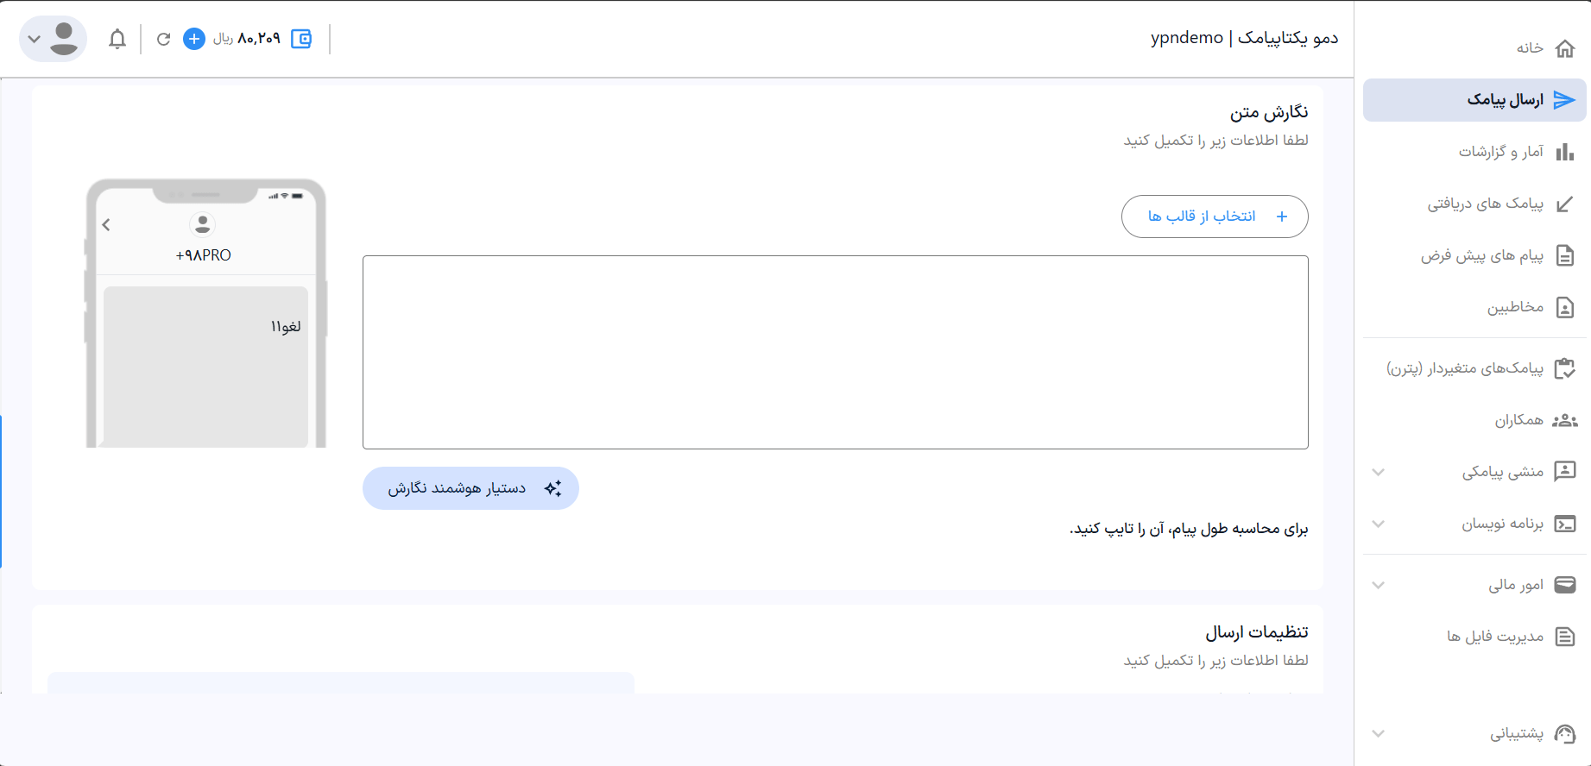Click the back arrow in phone preview
Viewport: 1591px width, 766px height.
coord(106,225)
